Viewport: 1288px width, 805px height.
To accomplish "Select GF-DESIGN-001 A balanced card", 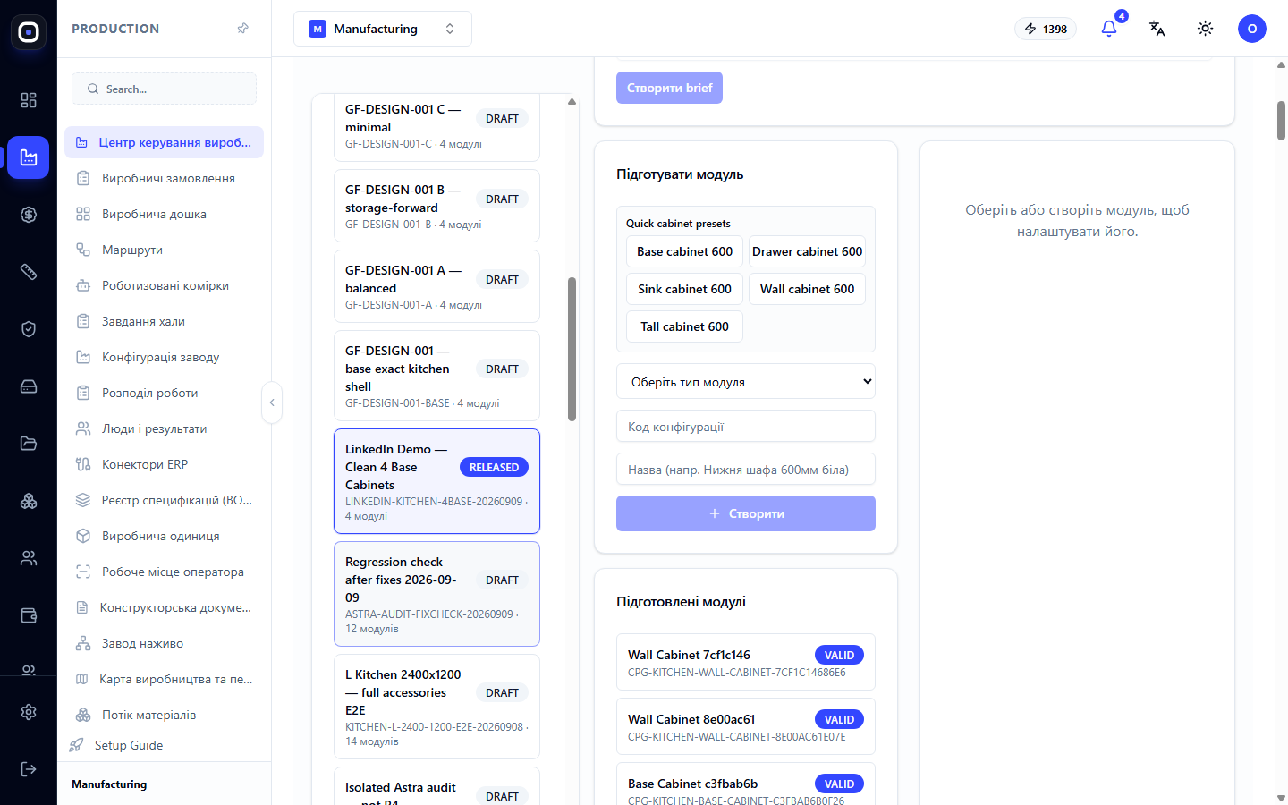I will click(436, 286).
